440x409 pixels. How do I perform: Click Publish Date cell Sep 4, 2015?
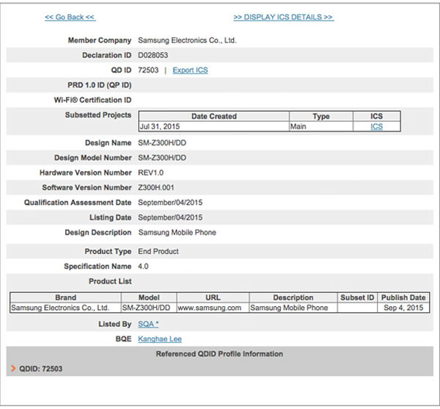(403, 308)
